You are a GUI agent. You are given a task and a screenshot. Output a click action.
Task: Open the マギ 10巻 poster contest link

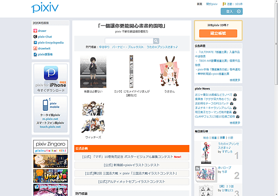[132, 157]
